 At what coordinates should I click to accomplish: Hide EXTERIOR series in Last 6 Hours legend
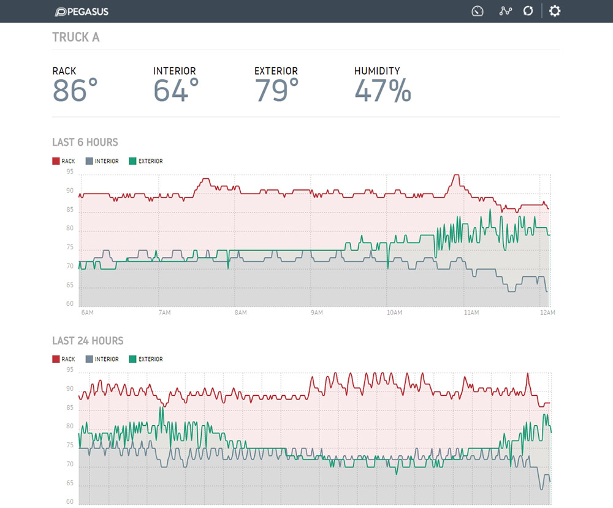pos(146,161)
